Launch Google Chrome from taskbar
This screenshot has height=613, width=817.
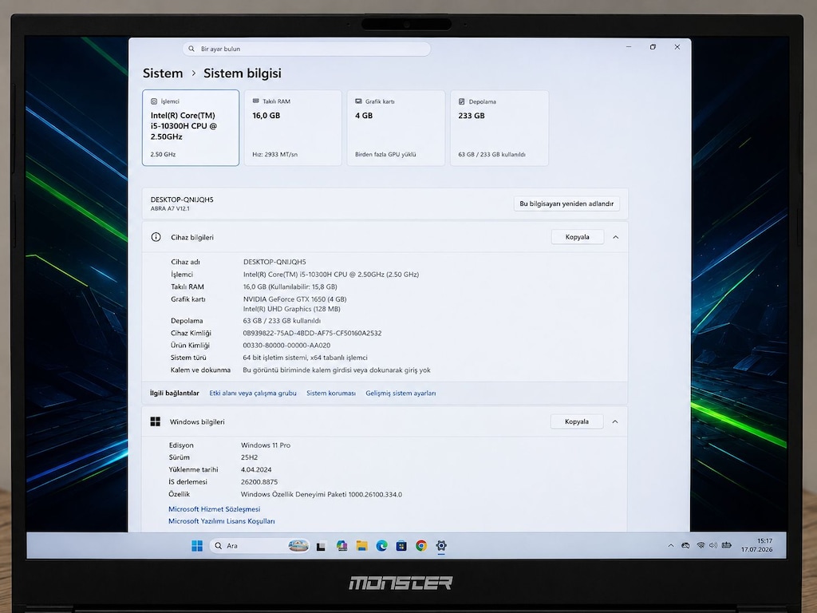point(421,546)
